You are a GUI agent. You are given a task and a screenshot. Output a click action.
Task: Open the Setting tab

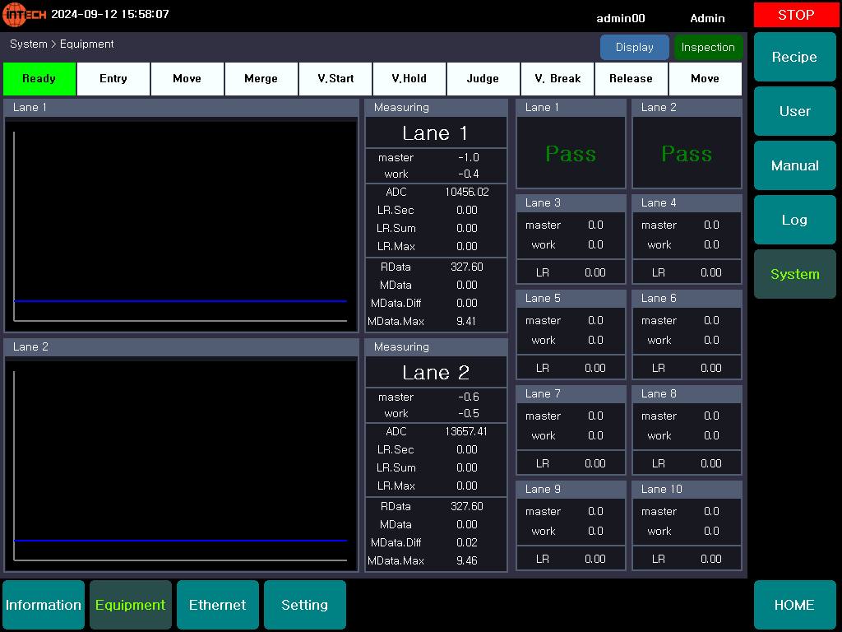coord(304,605)
